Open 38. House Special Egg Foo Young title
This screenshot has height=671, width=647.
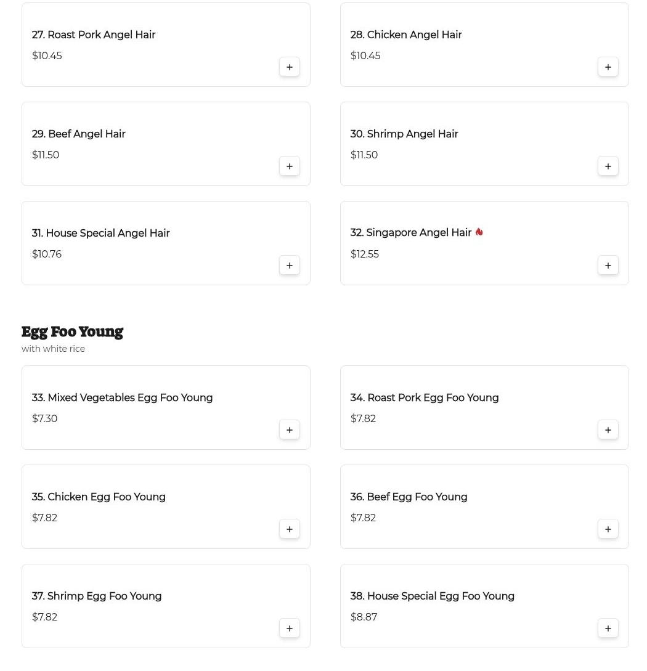[432, 596]
